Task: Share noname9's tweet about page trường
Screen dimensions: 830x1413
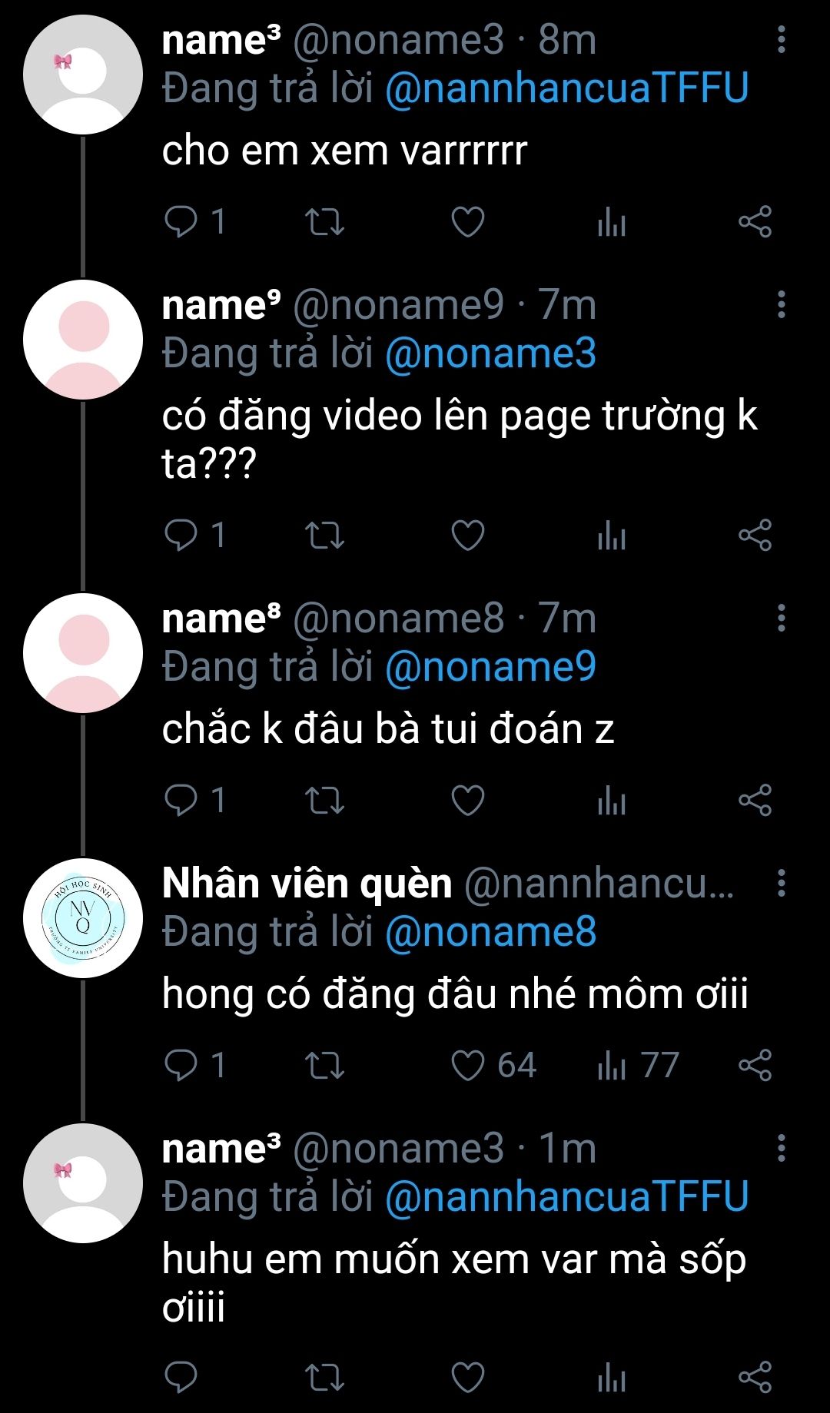Action: tap(755, 535)
